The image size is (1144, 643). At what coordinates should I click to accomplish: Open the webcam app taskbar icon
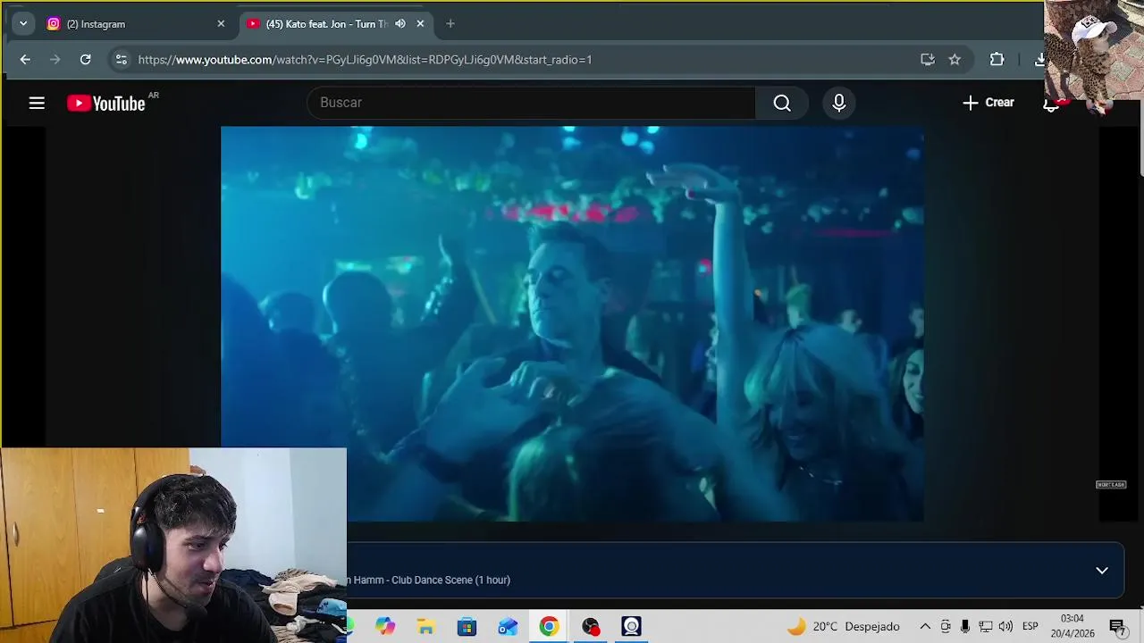pos(632,627)
